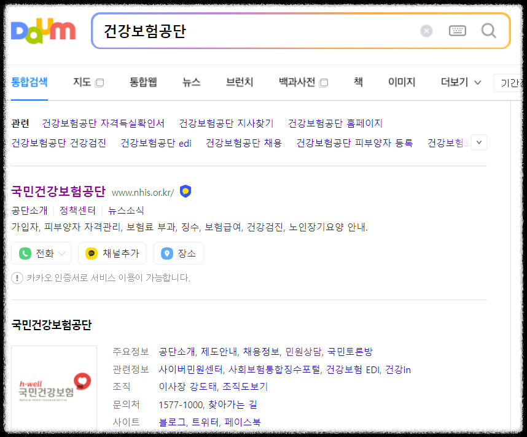
Task: Open the 기간 filter at right
Action: coord(510,83)
